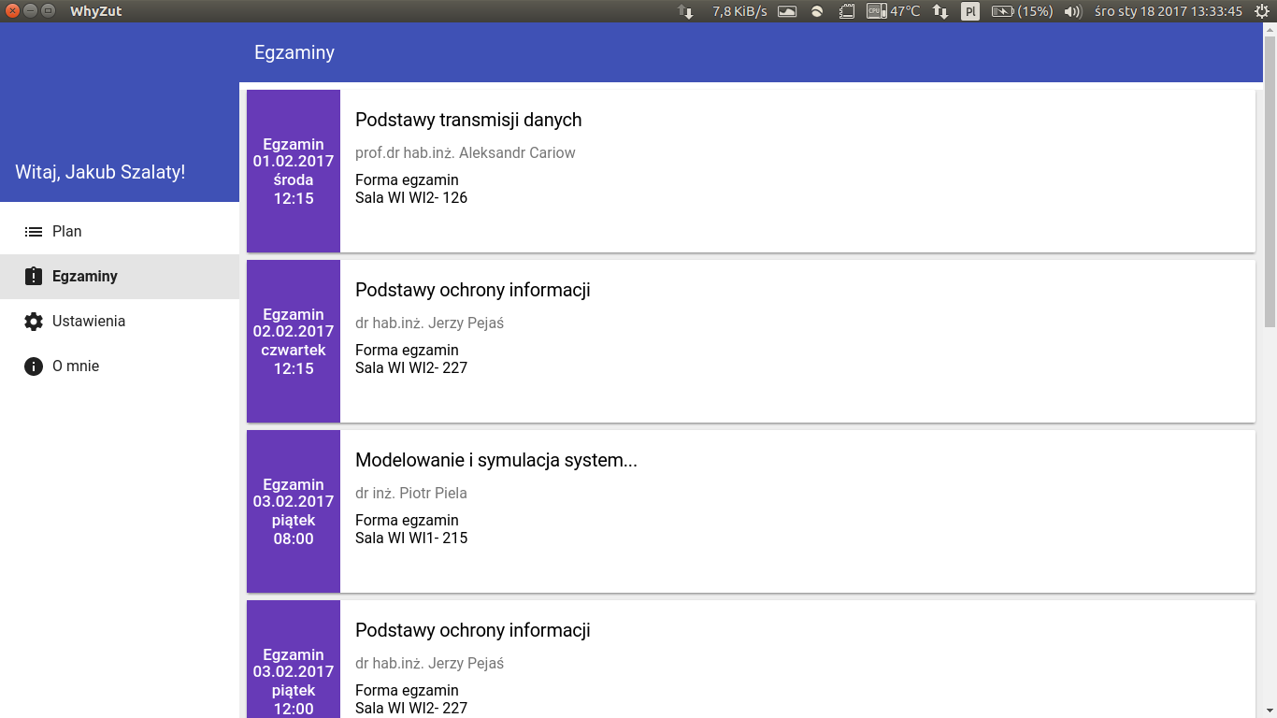Click the 02.02.2017 czwartek date block

294,341
